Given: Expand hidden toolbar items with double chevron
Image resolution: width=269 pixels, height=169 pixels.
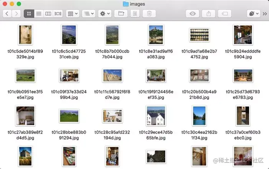Looking at the screenshot, I should (265, 14).
